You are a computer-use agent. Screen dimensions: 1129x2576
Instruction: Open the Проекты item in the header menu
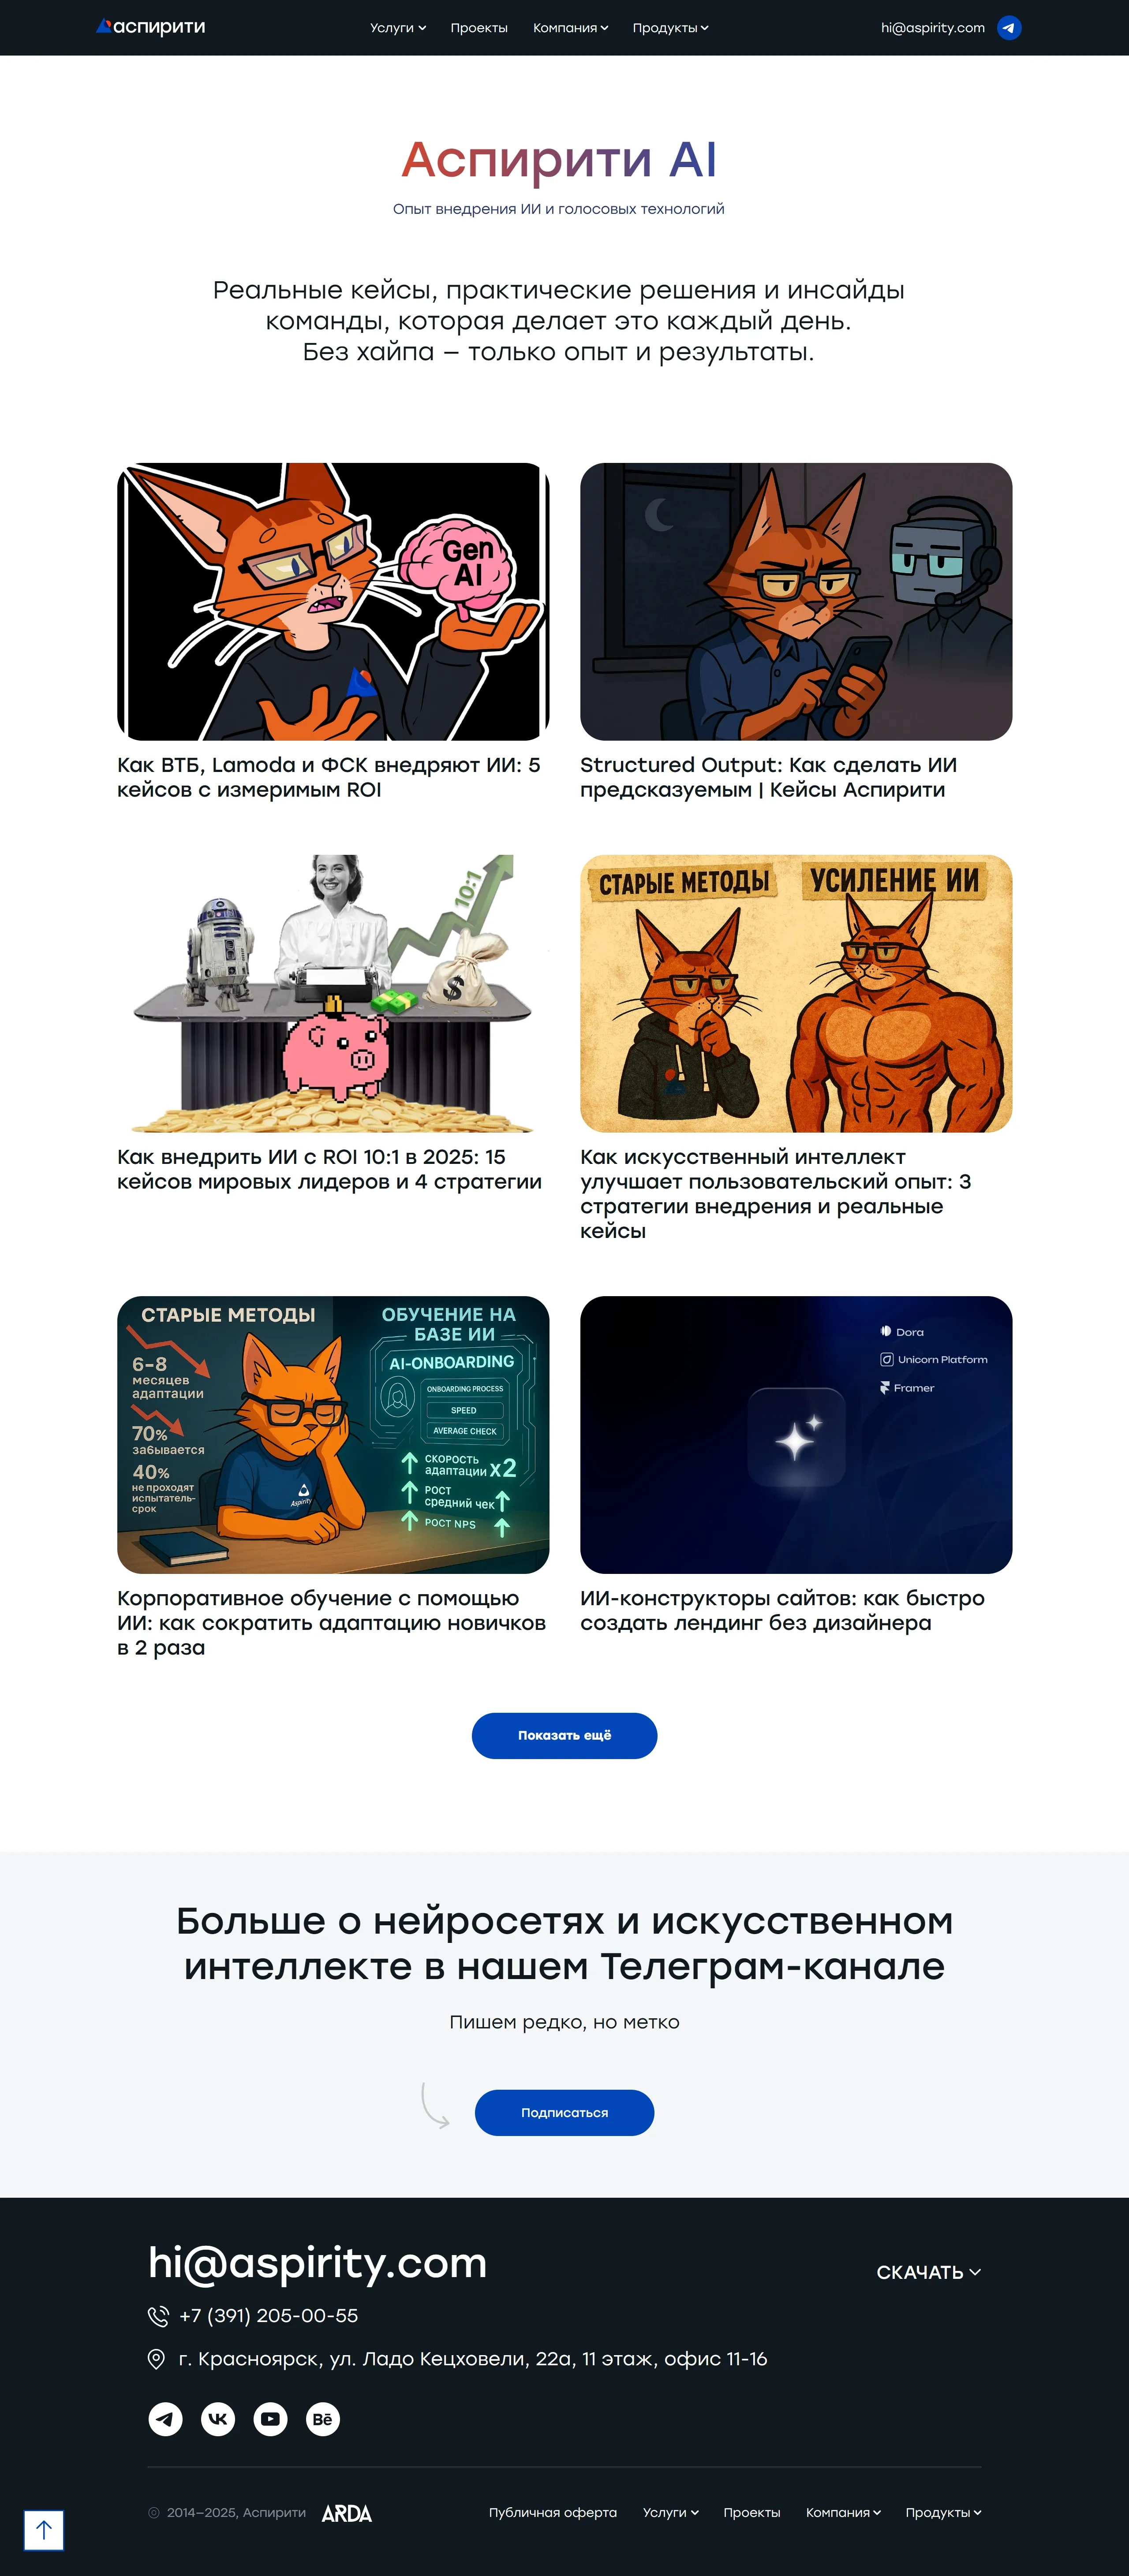(479, 28)
